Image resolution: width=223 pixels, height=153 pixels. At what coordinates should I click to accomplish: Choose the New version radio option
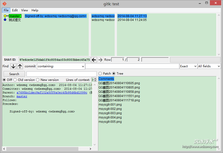click(x=38, y=80)
